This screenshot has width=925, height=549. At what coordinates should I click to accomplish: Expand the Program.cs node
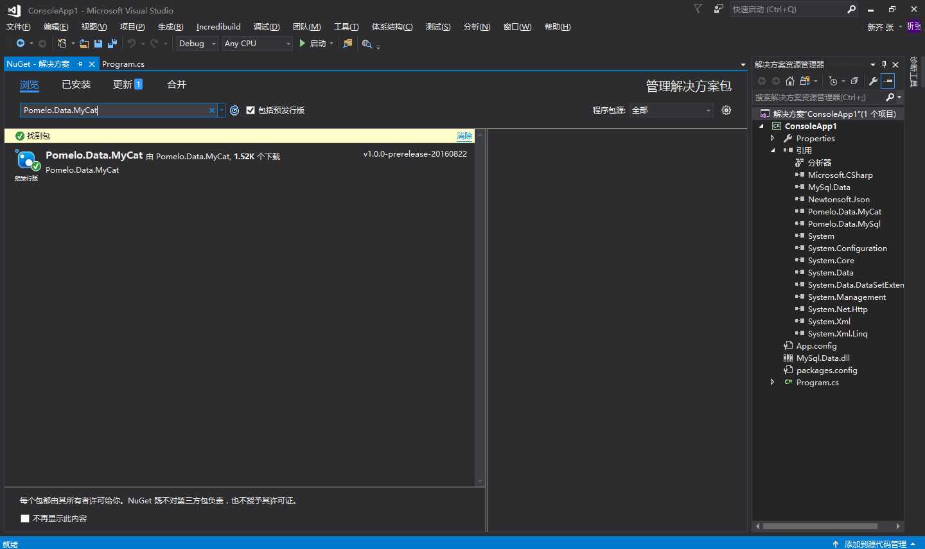click(773, 383)
